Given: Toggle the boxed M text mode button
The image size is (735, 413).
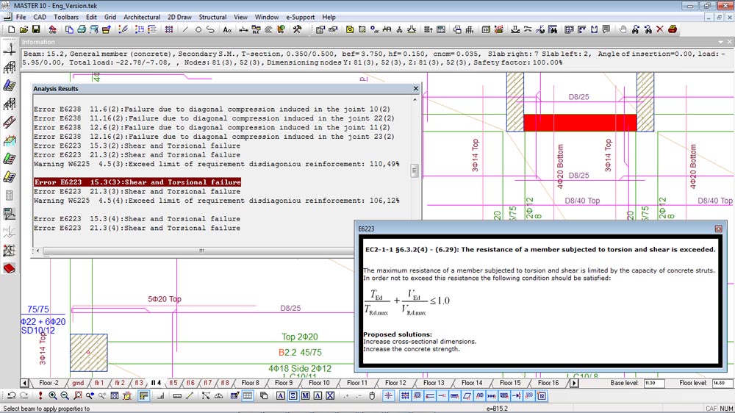Looking at the screenshot, I should tap(305, 396).
